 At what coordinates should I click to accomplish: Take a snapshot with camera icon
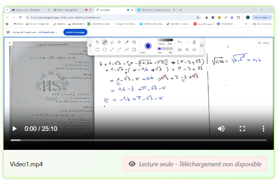point(180,50)
